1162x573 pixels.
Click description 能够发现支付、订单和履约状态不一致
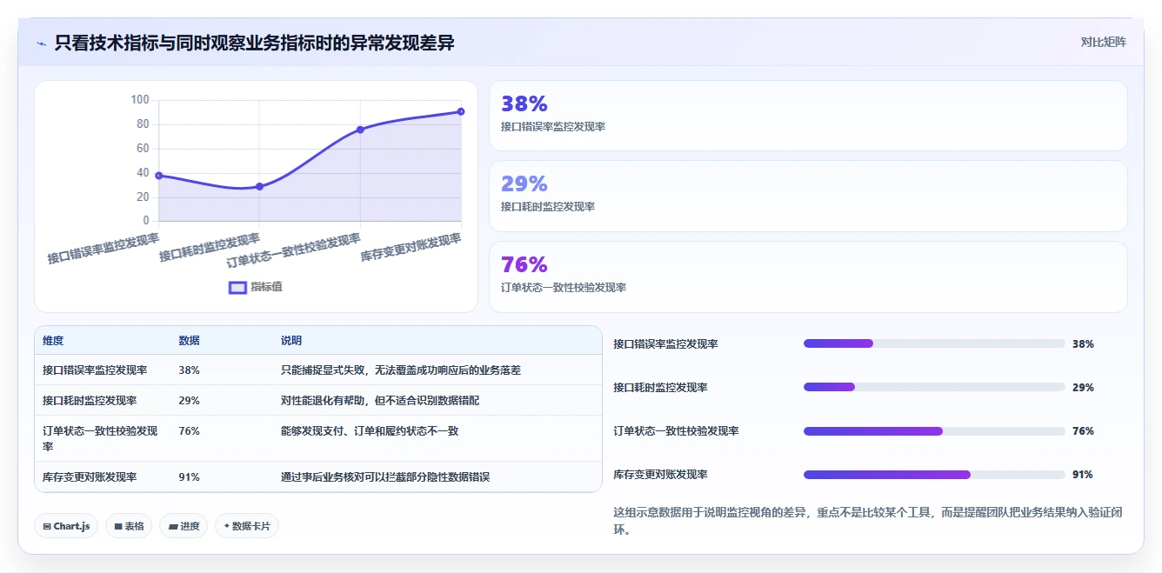pos(370,431)
